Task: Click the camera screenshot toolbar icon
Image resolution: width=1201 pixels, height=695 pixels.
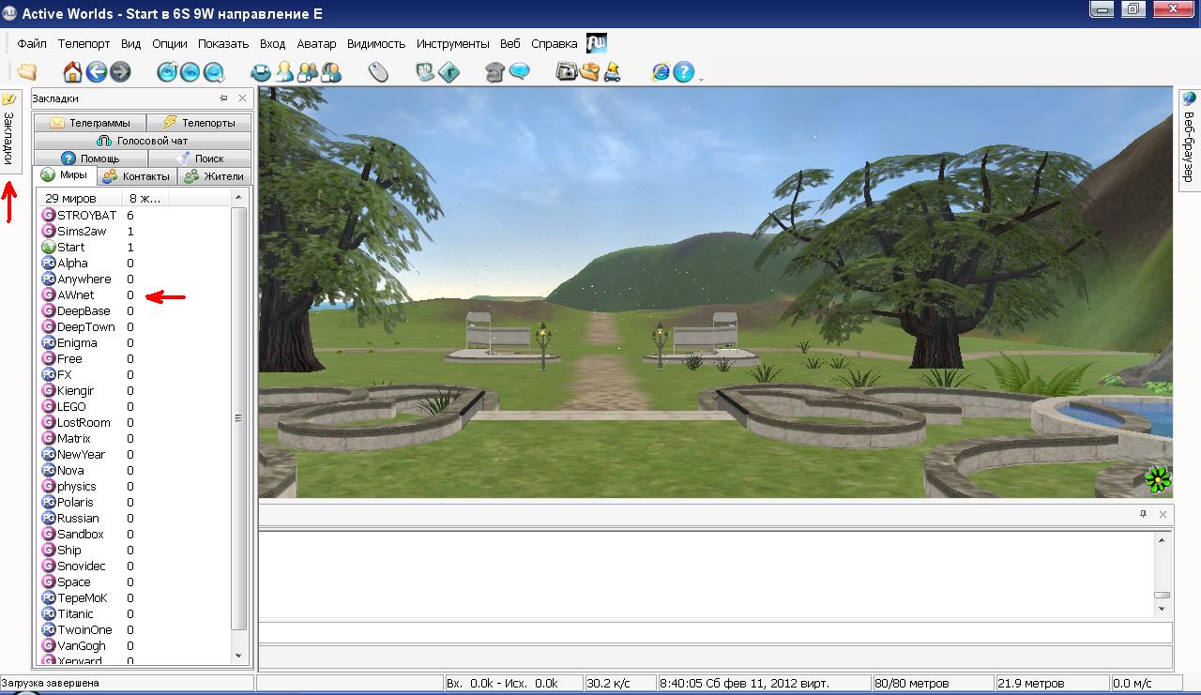Action: coord(566,71)
